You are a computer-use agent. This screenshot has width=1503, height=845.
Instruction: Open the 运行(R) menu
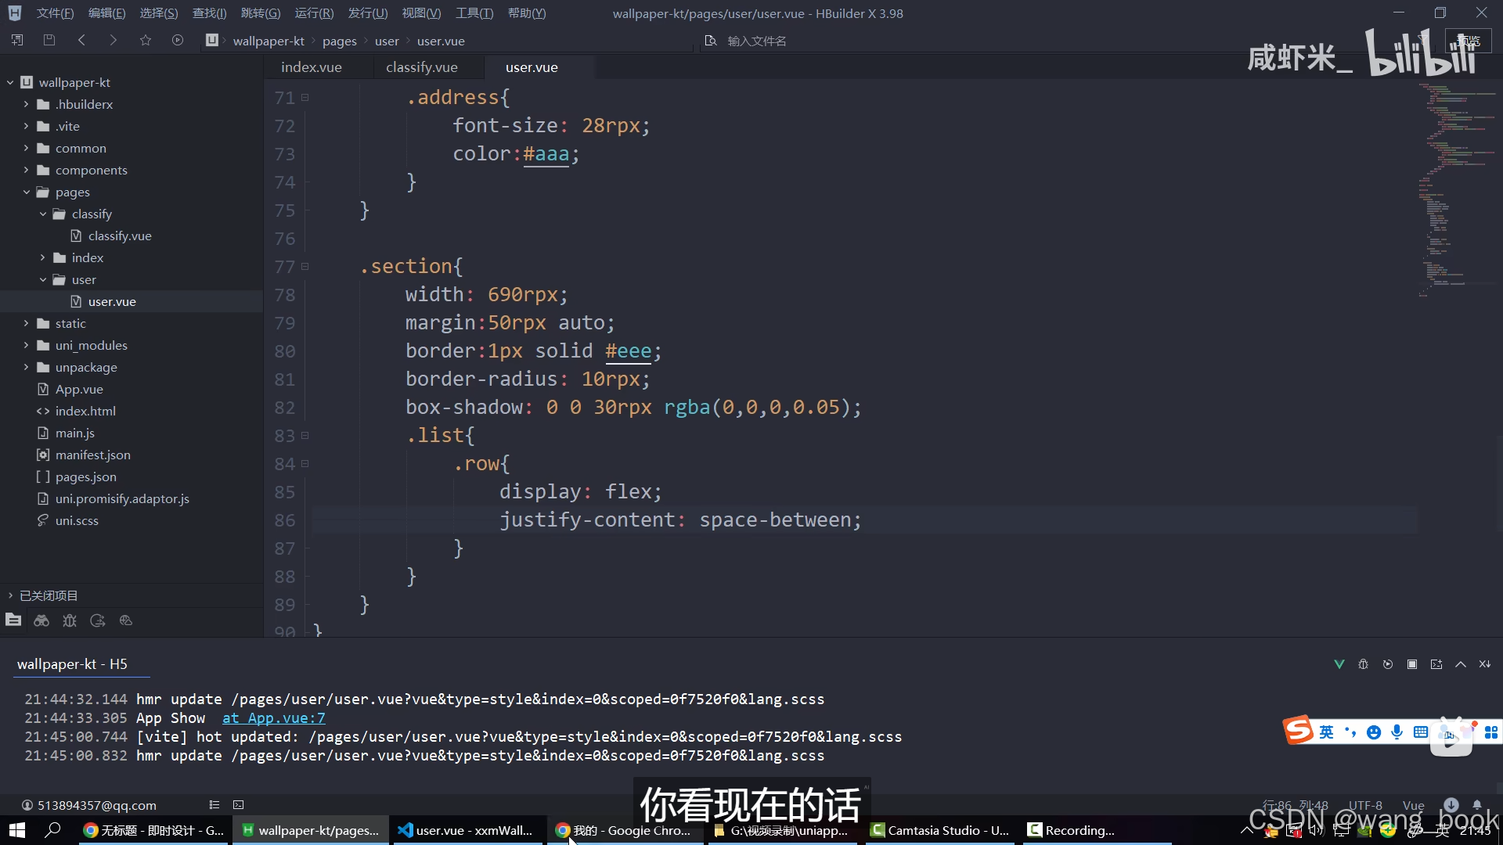coord(314,13)
